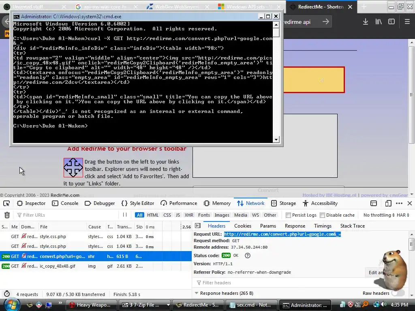Open the HAR dropdown menu
Viewport: 415px width, 311px height.
pyautogui.click(x=403, y=215)
